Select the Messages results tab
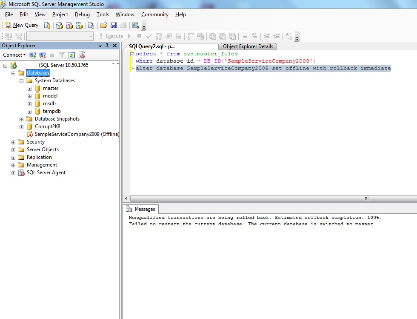This screenshot has height=319, width=417. [x=140, y=209]
